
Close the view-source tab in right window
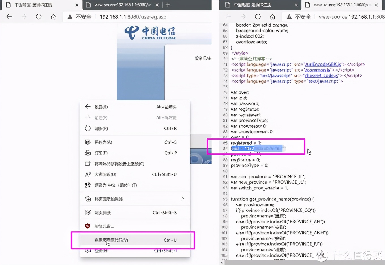click(376, 5)
